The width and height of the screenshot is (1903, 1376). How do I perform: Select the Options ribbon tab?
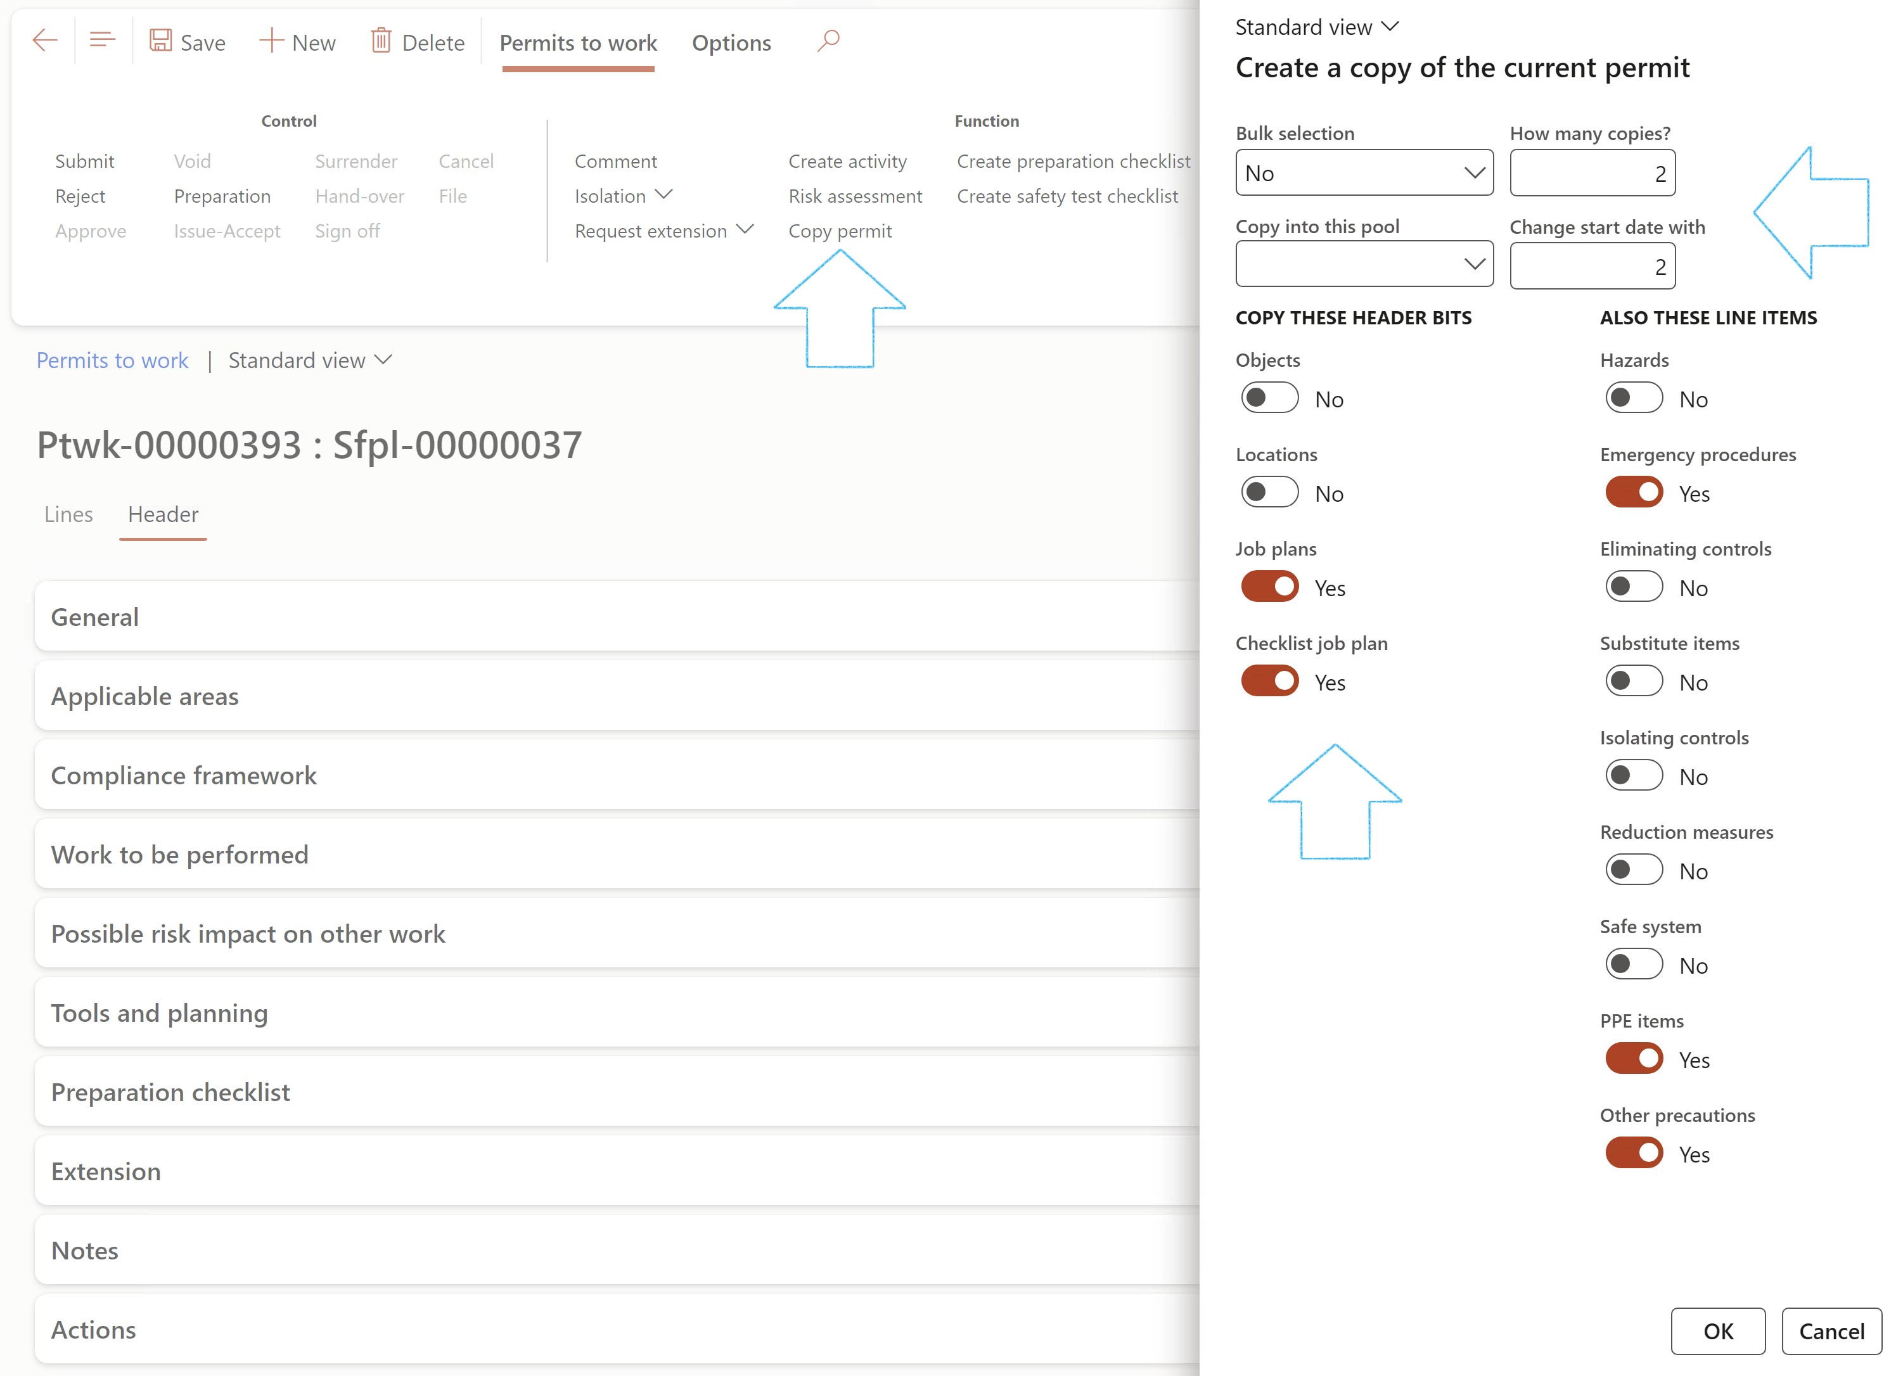[731, 43]
